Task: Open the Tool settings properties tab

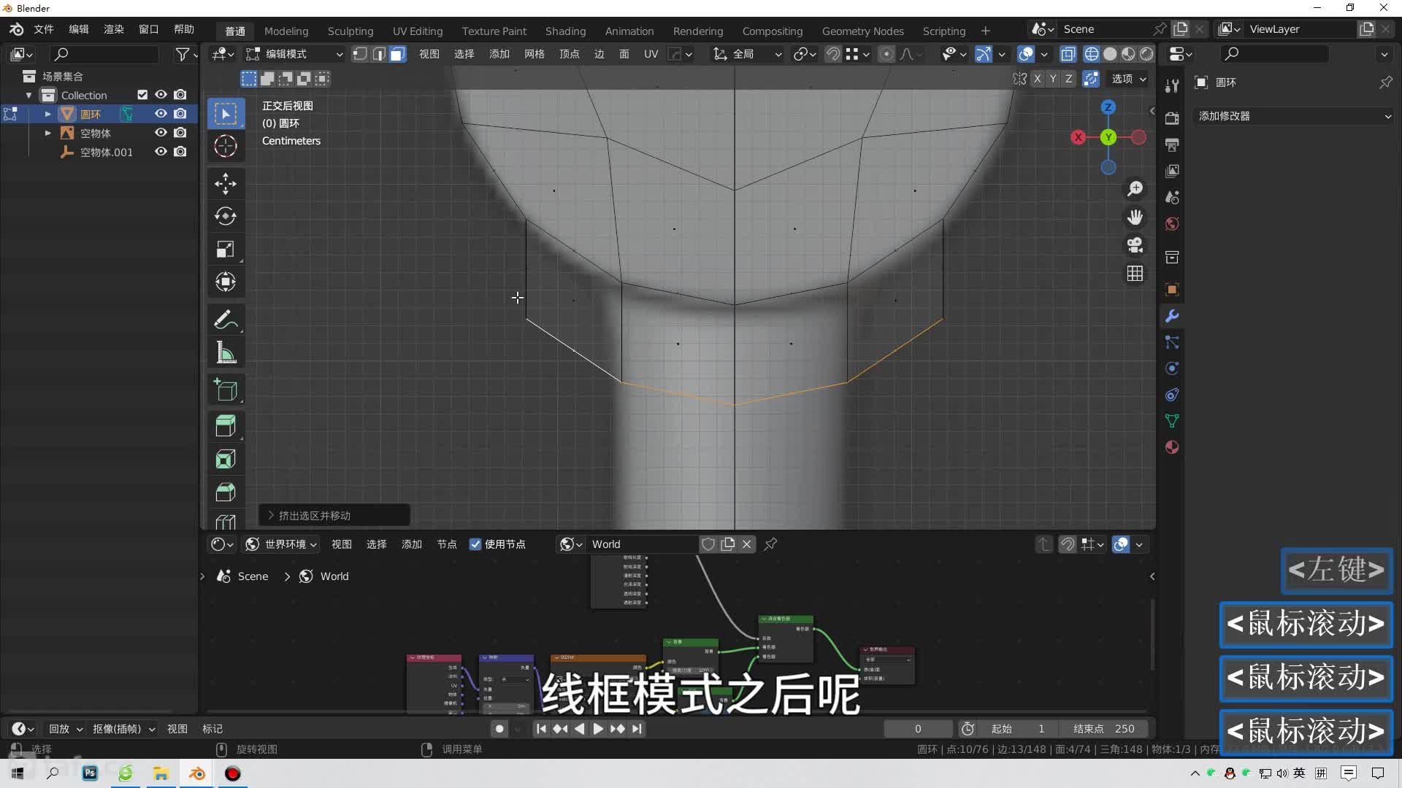Action: point(1172,86)
